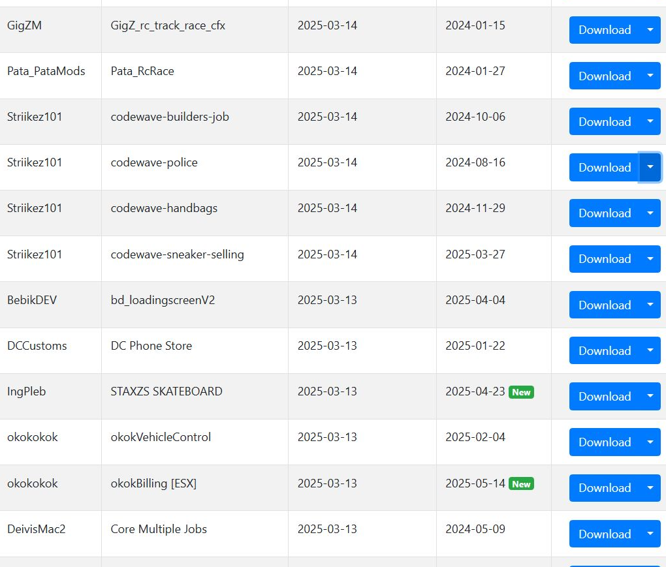This screenshot has width=666, height=567.
Task: Select author Striikez101 in codewave-police row
Action: pos(35,162)
